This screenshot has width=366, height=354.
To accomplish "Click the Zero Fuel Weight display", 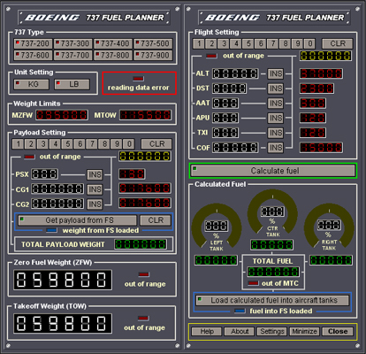I will point(63,280).
